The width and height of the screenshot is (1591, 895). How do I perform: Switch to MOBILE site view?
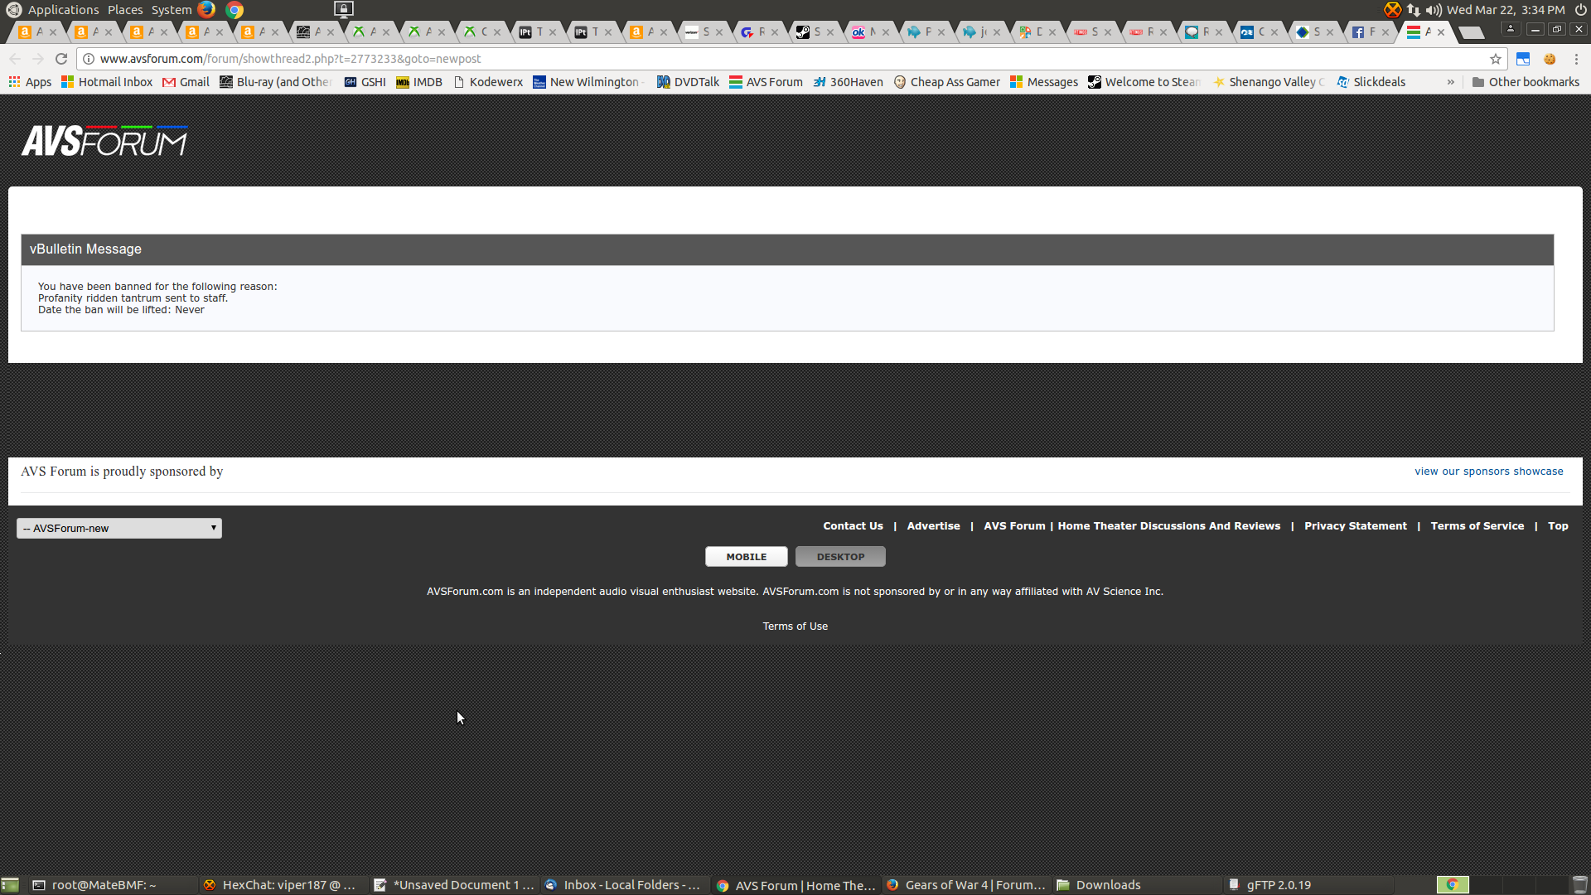[746, 557]
